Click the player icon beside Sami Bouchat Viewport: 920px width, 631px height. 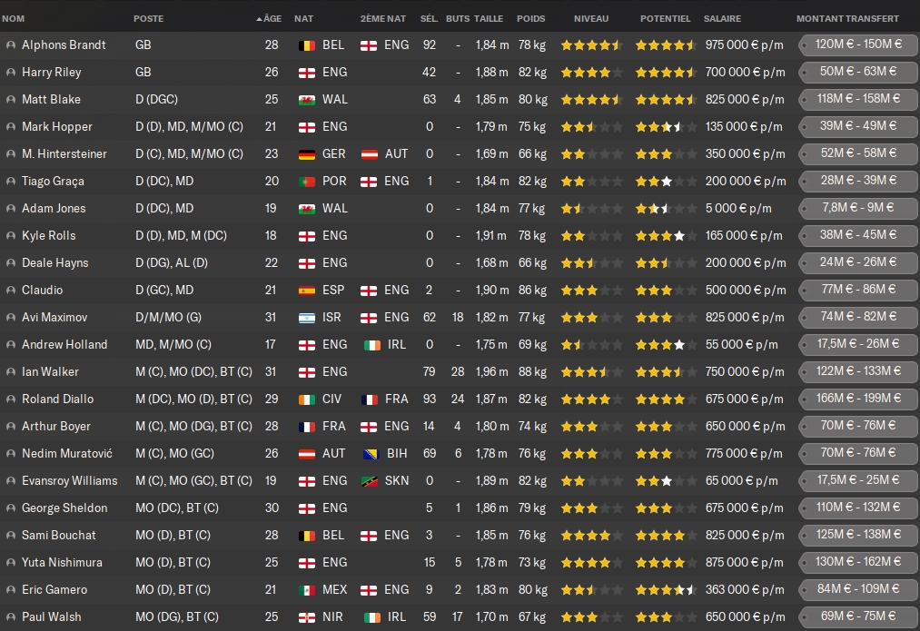[x=11, y=536]
